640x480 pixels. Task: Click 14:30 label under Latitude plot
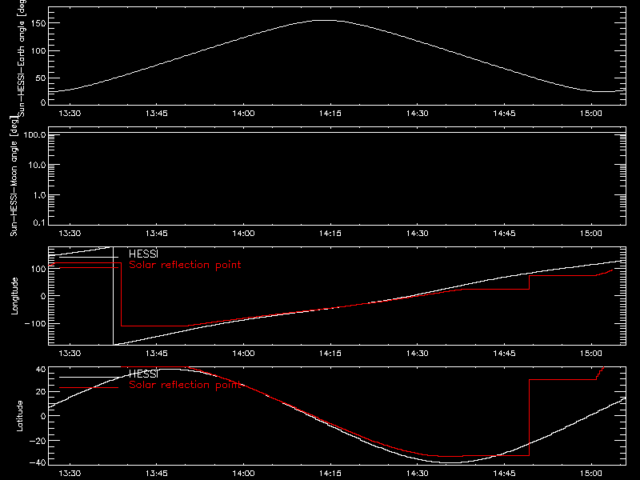click(x=417, y=474)
